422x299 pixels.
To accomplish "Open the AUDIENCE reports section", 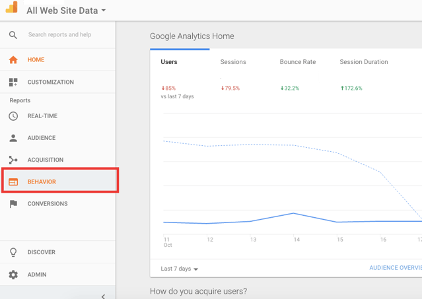I will (x=58, y=138).
